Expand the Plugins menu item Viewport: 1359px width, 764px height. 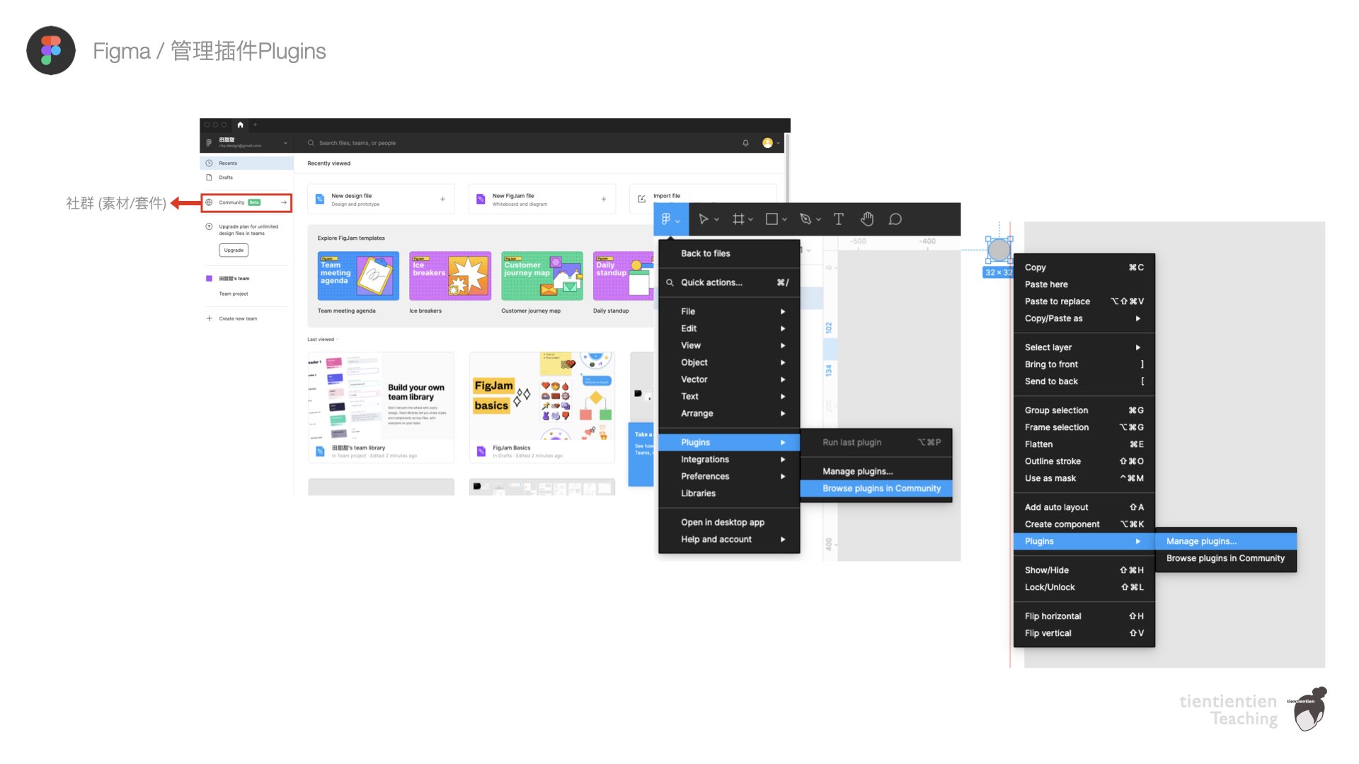[x=728, y=441]
